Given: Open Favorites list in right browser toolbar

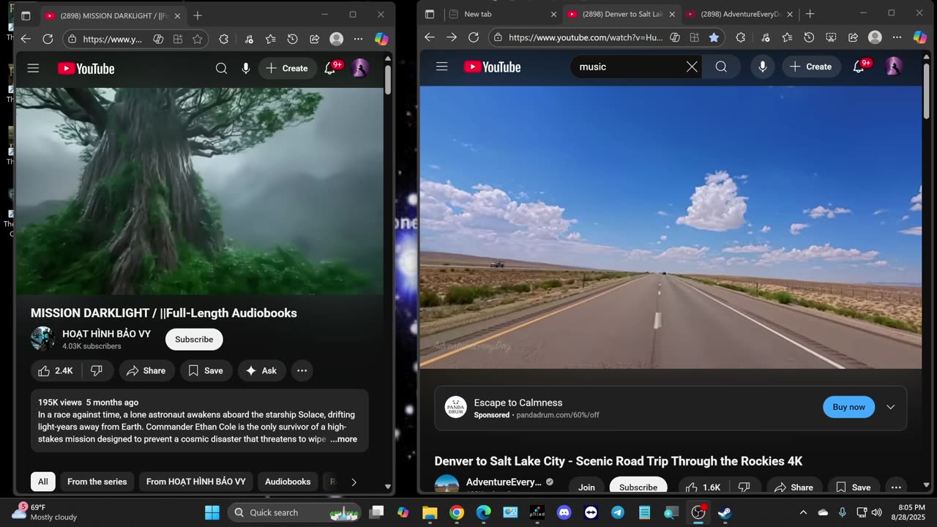Looking at the screenshot, I should [x=787, y=37].
